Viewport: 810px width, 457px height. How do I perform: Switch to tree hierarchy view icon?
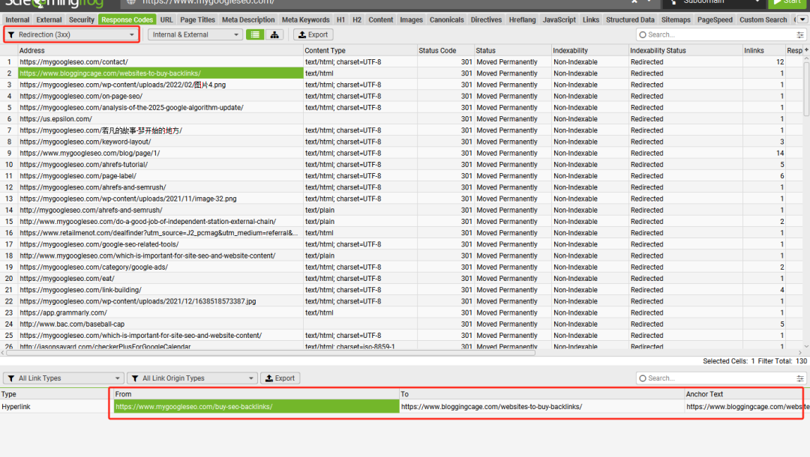274,34
